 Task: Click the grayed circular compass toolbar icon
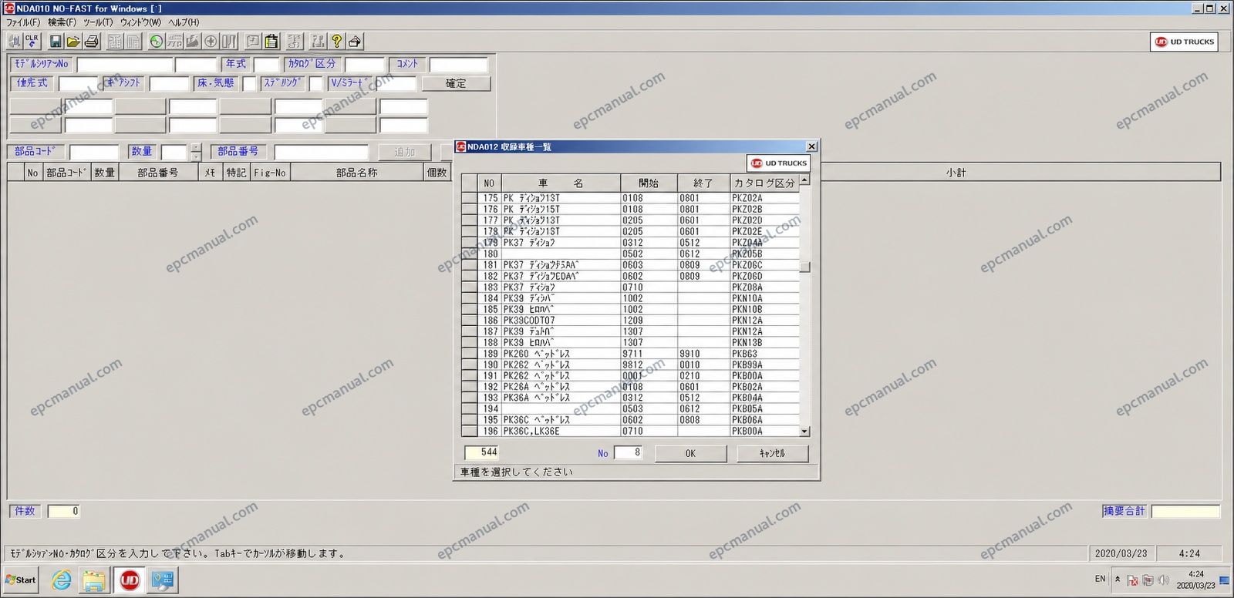coord(211,42)
